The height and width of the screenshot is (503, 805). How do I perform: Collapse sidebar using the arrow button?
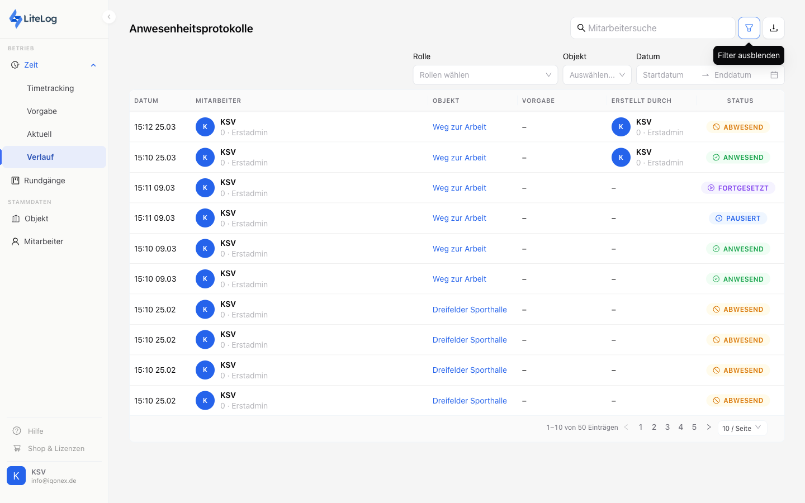coord(109,17)
